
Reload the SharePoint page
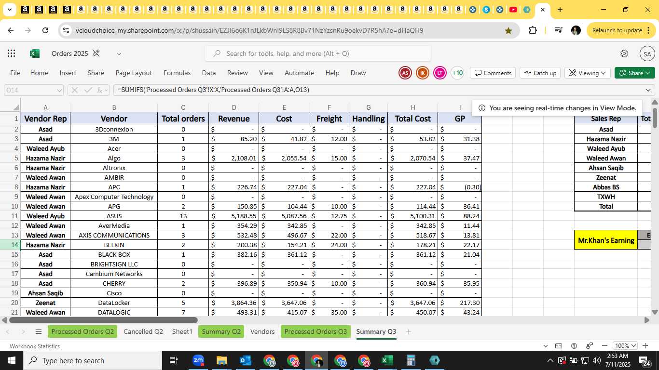45,30
